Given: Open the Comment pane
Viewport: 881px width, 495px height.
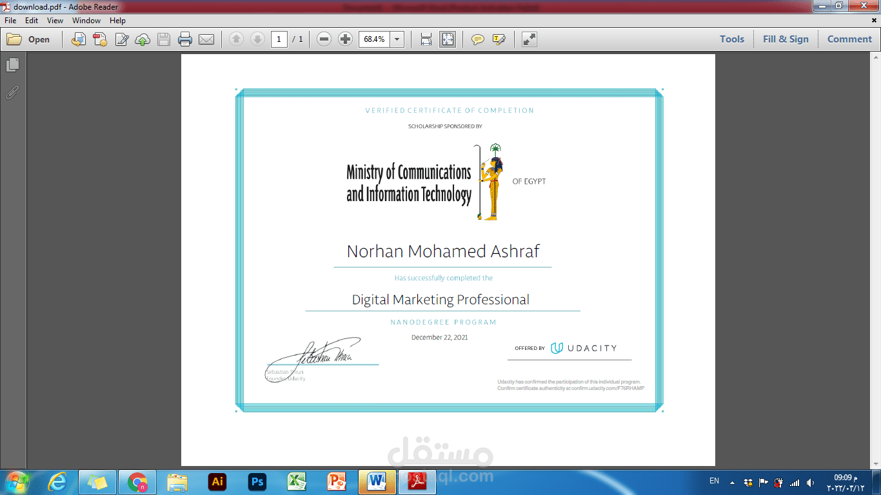Looking at the screenshot, I should (849, 39).
